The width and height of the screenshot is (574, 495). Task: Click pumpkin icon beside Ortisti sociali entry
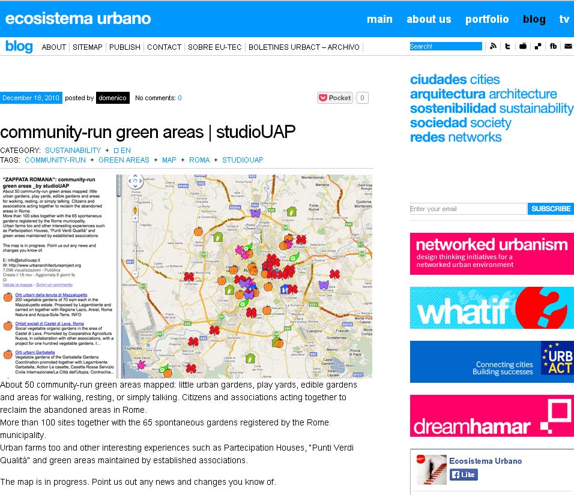(x=8, y=326)
